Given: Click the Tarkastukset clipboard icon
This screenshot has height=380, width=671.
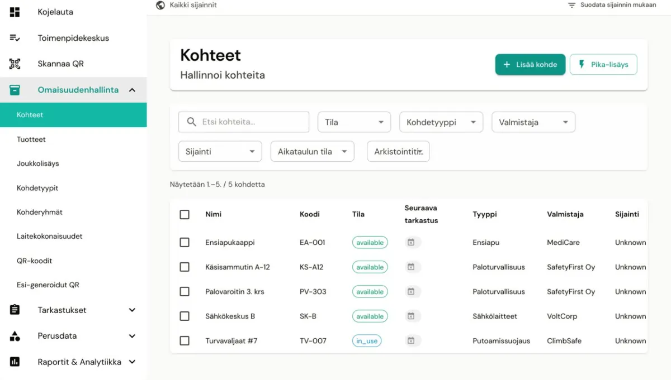Looking at the screenshot, I should (15, 310).
